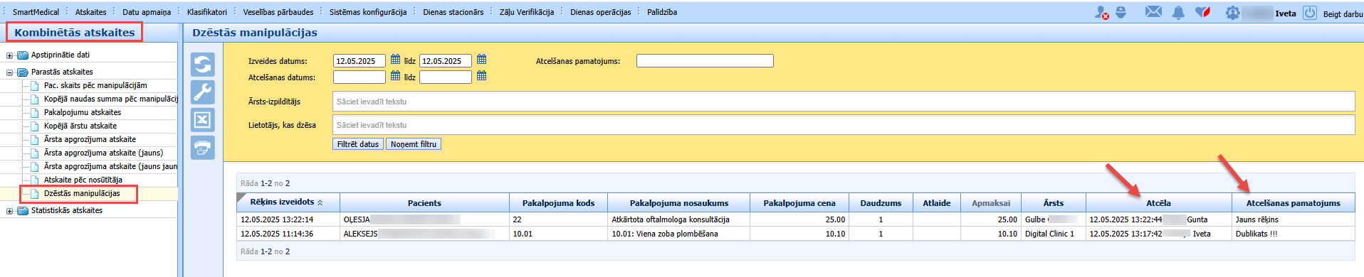
Task: Select the Dzēstās manipulācijas tree item
Action: coord(82,193)
